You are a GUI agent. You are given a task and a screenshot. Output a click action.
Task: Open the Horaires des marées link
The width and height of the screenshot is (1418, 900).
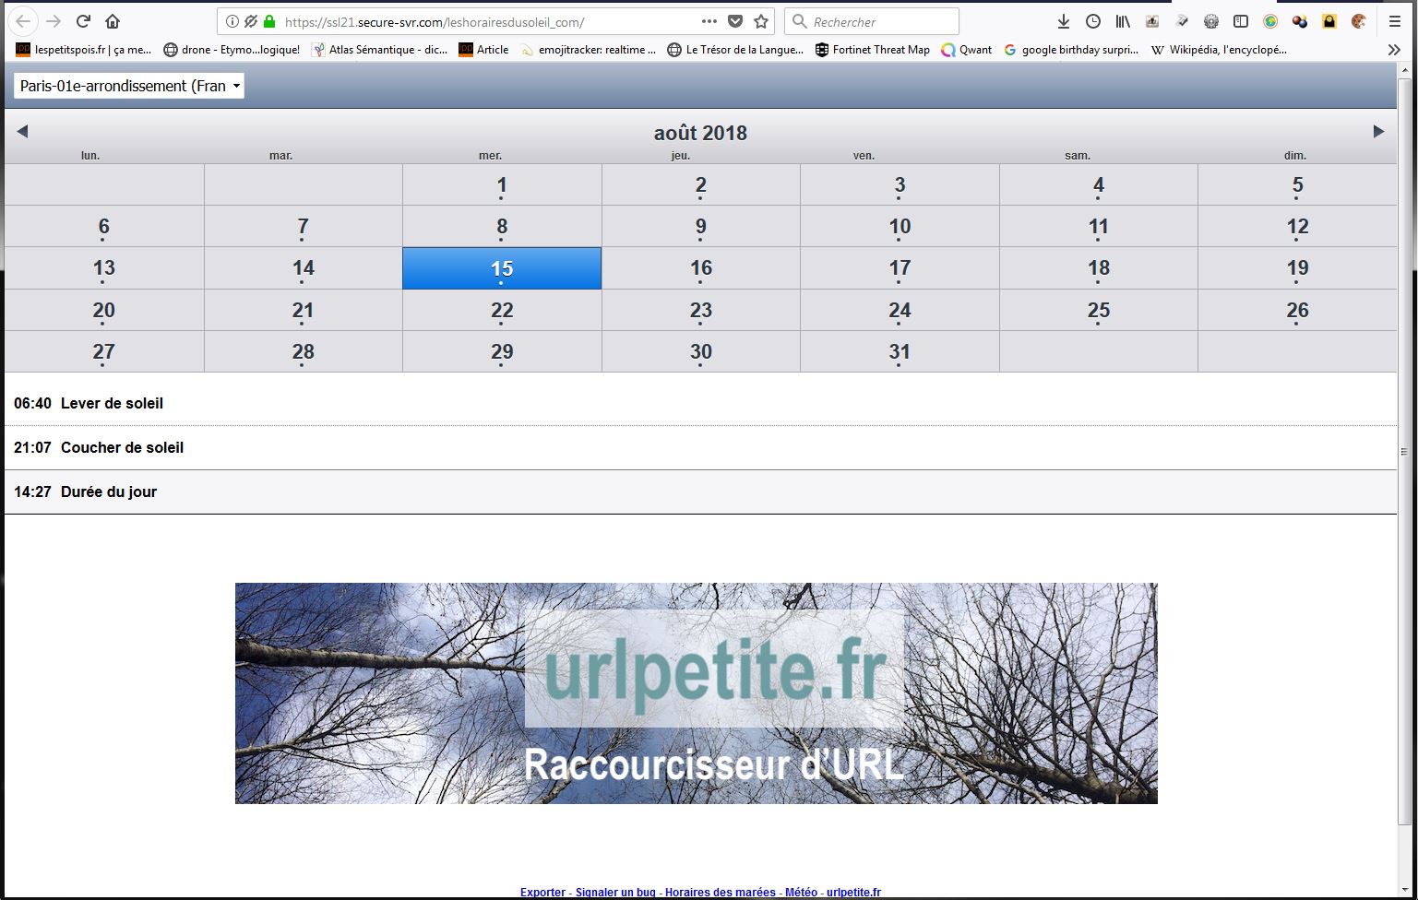point(720,892)
